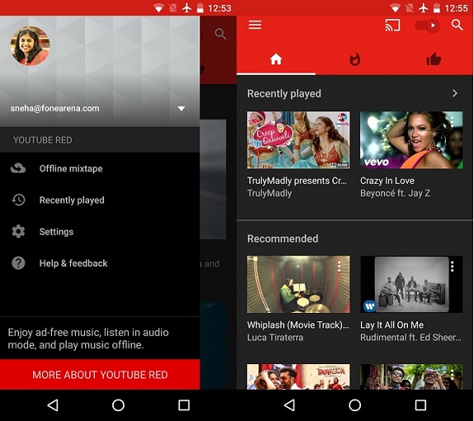This screenshot has width=474, height=421.
Task: Click the Help question mark icon
Action: pos(18,263)
